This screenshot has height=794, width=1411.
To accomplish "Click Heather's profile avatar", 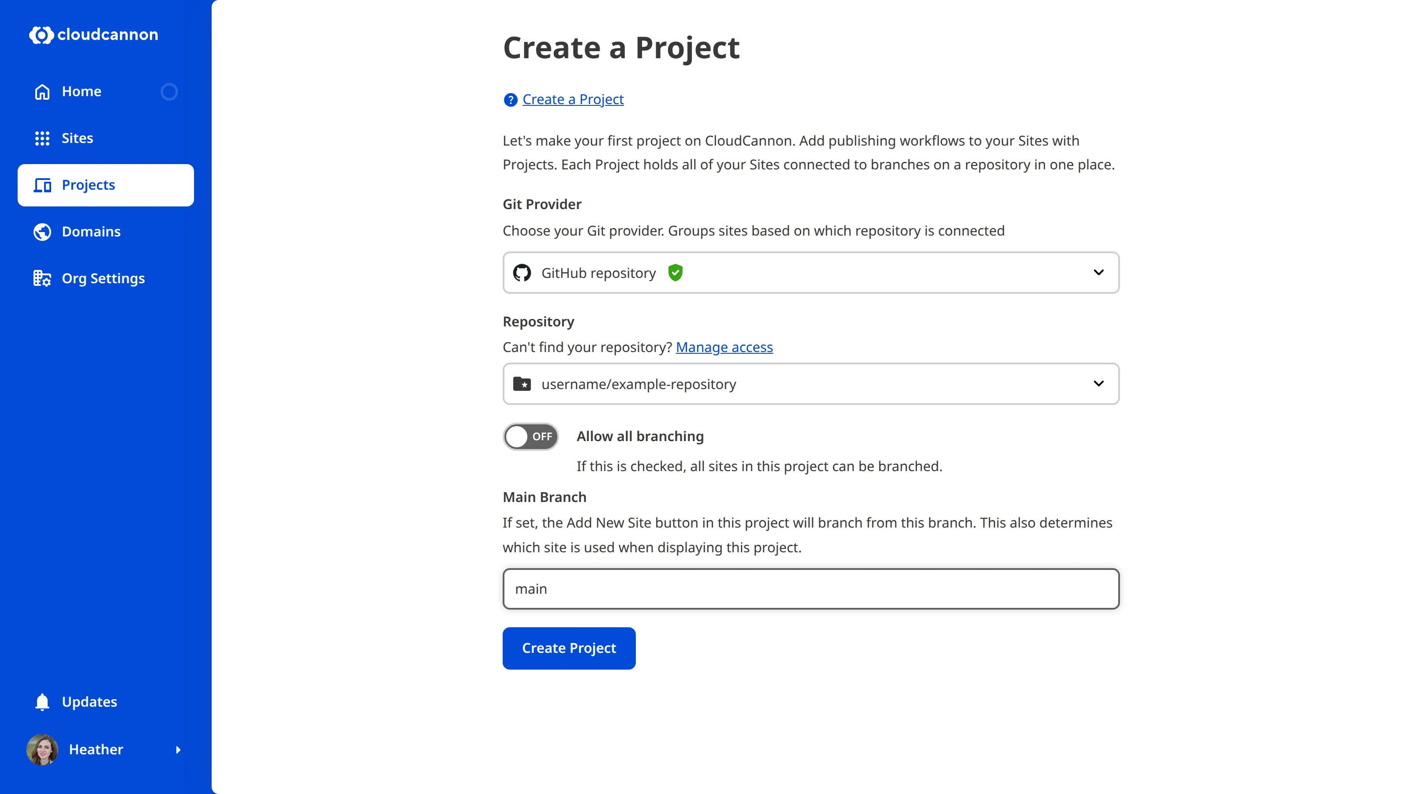I will click(x=42, y=749).
